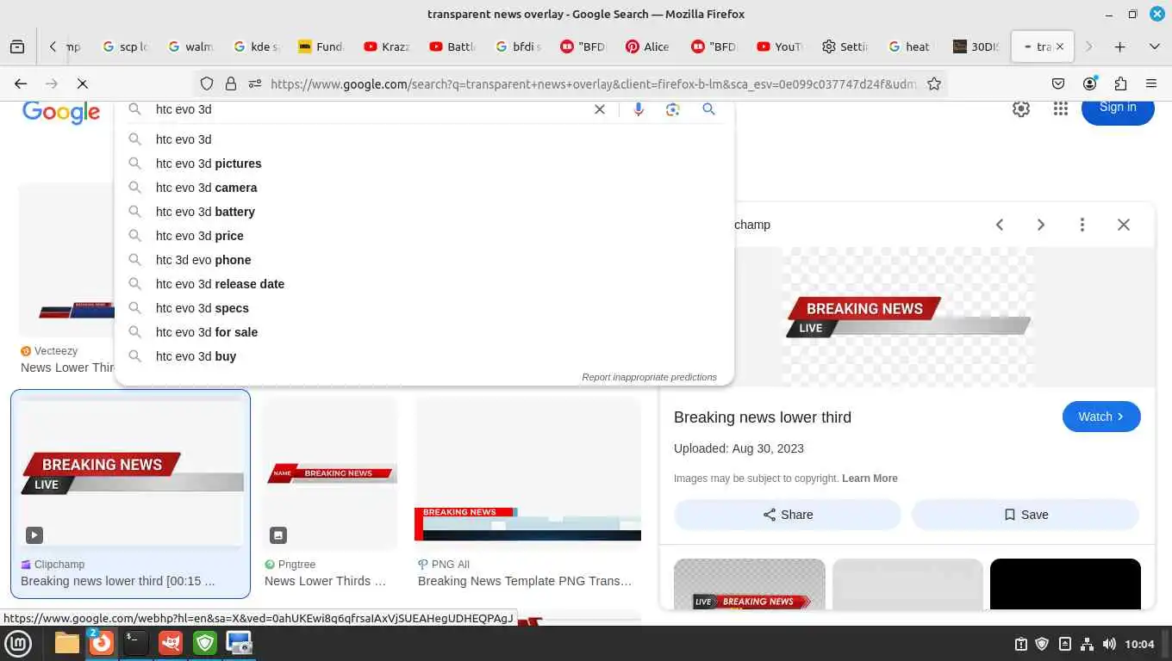Show next image in preview panel
1172x661 pixels.
[1041, 225]
